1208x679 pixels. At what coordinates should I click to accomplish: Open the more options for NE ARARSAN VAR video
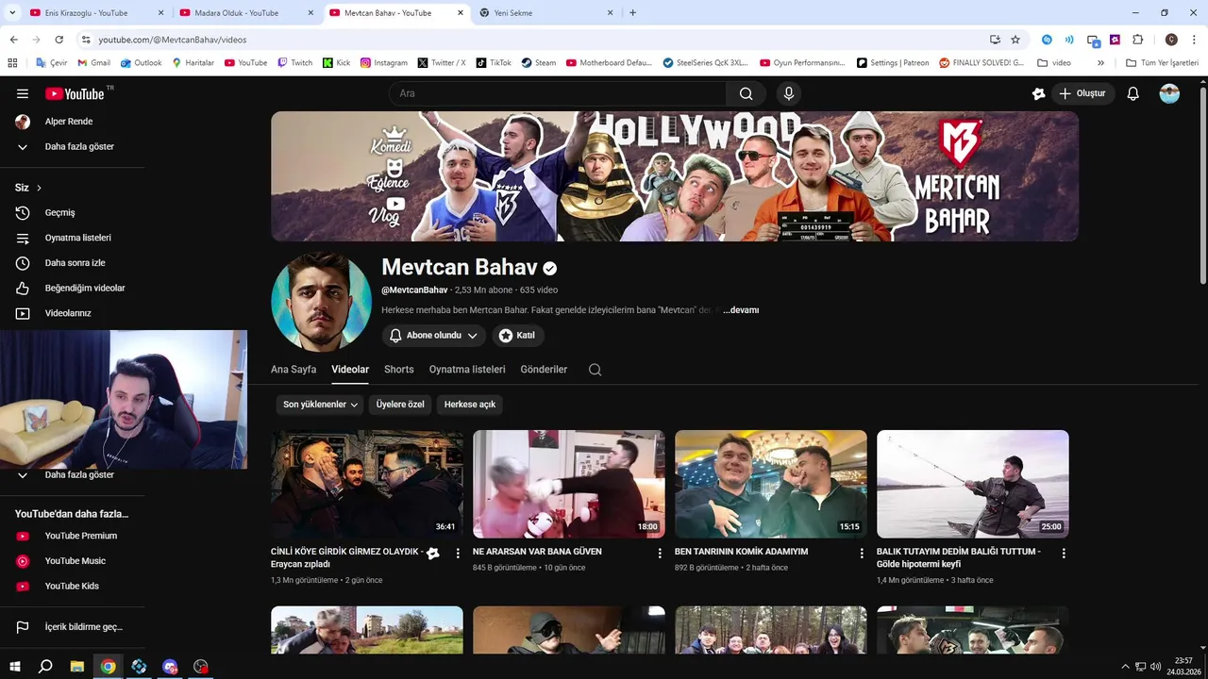click(660, 554)
